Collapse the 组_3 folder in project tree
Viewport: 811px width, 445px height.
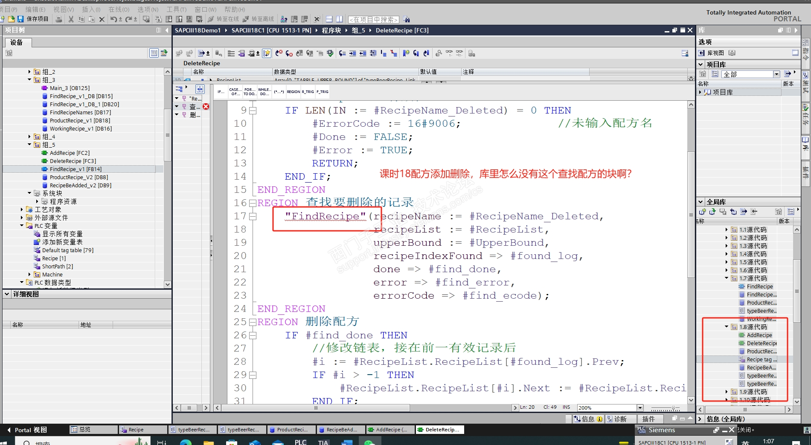click(x=29, y=80)
